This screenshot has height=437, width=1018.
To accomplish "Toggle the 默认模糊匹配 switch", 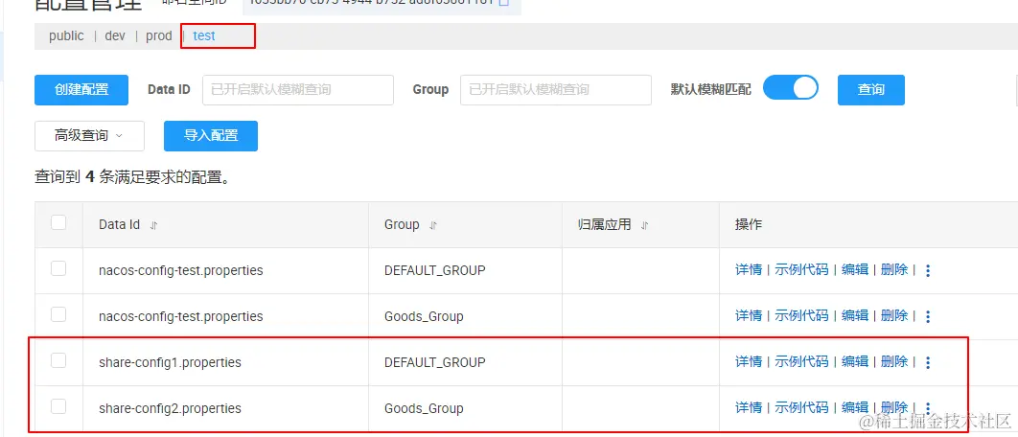I will (x=790, y=87).
